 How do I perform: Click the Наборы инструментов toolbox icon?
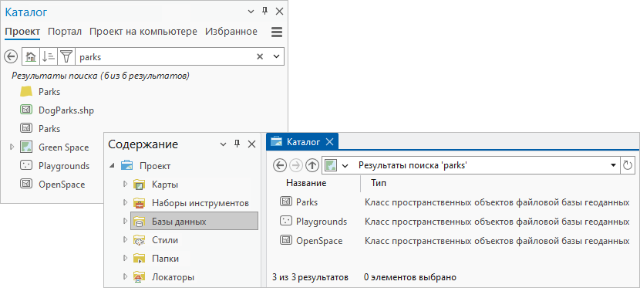140,202
